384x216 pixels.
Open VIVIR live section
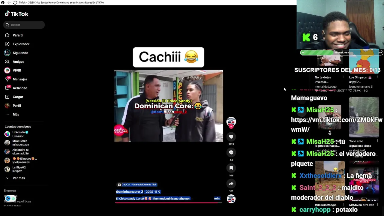click(x=17, y=70)
